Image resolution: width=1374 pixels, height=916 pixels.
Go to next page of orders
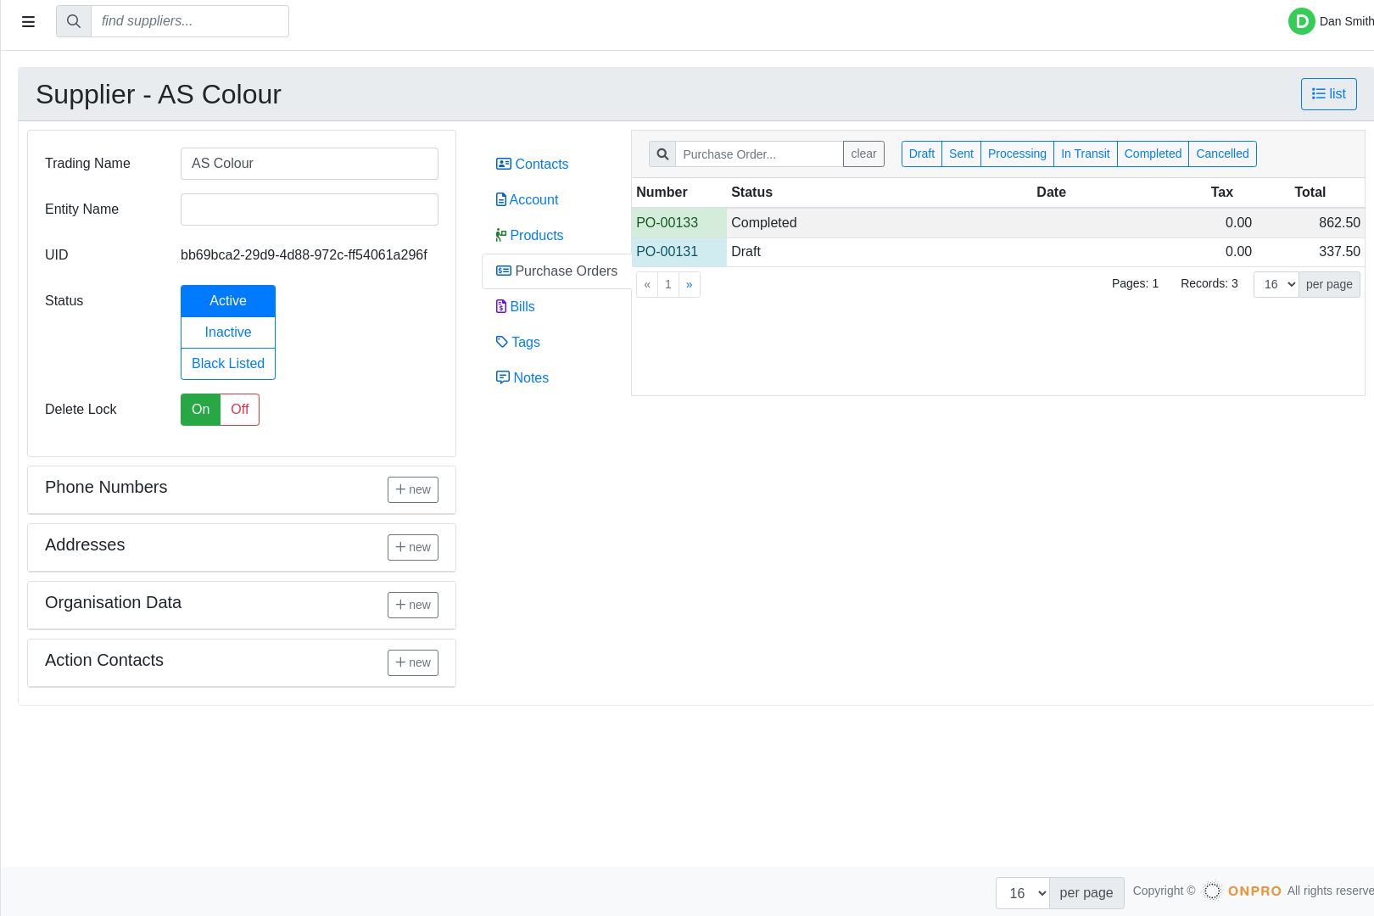click(690, 284)
